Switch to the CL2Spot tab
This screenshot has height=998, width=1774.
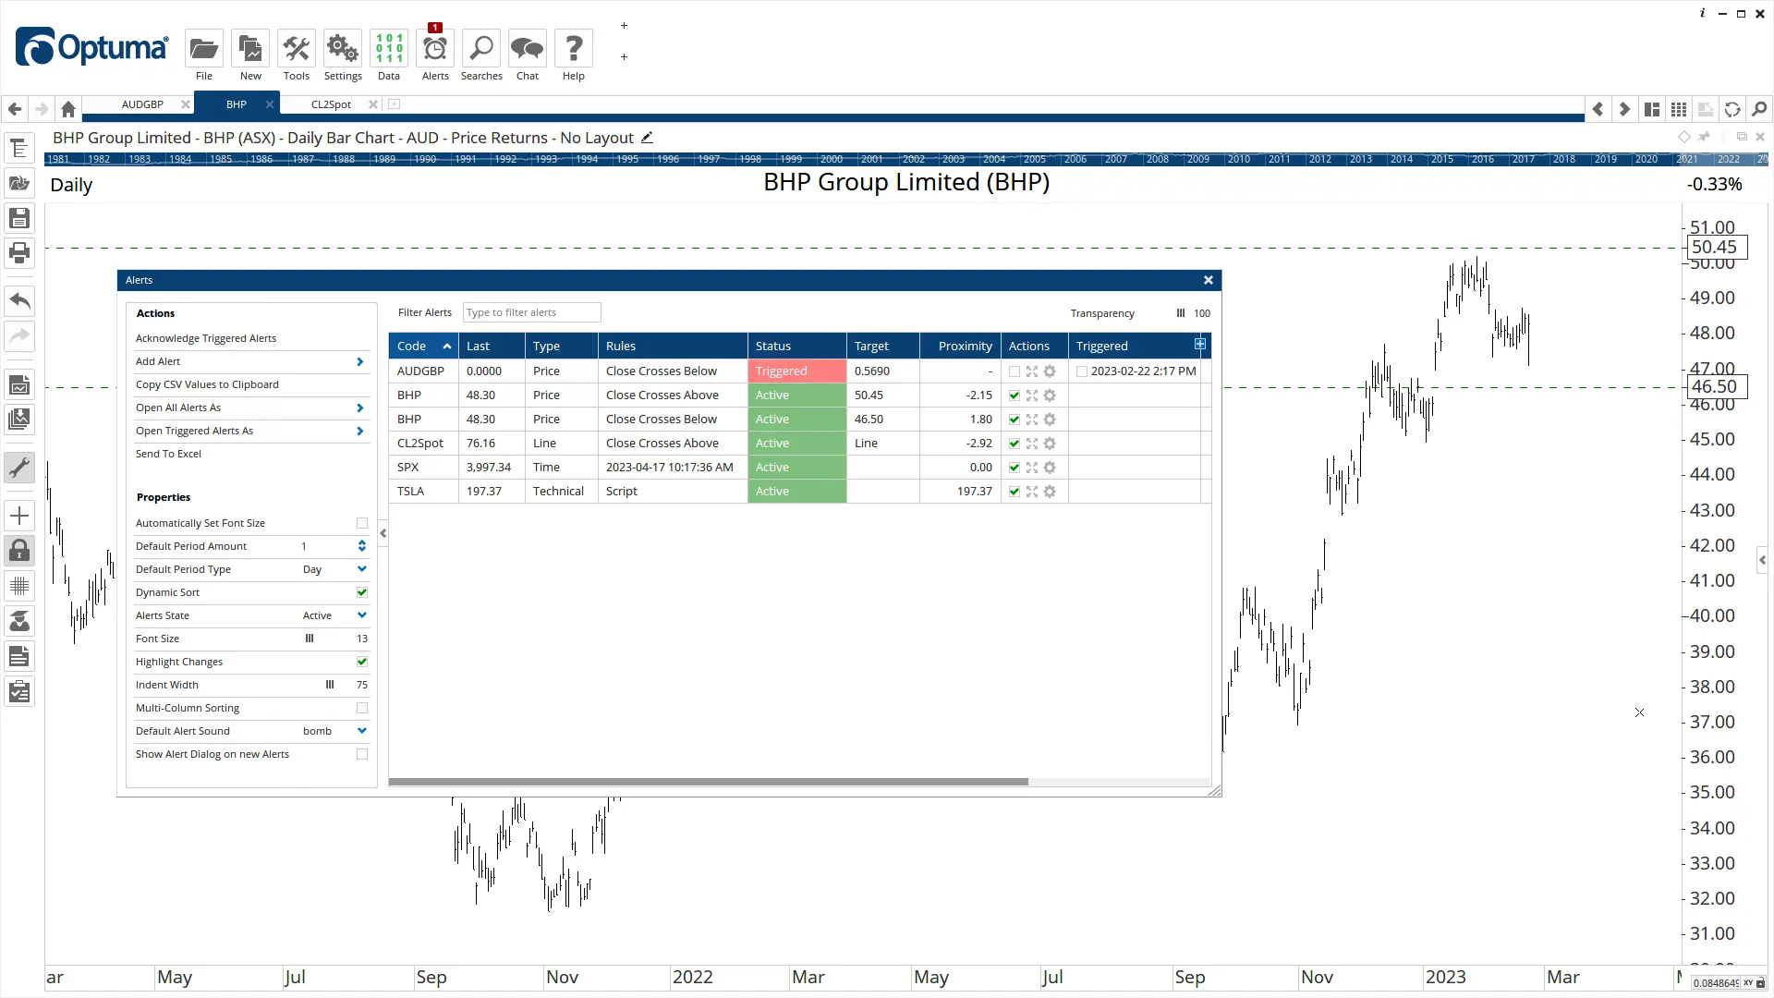pos(331,104)
